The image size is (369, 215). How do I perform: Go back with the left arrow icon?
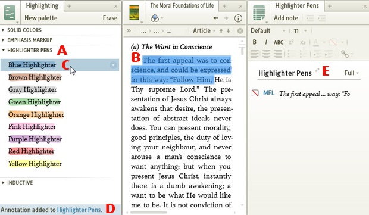(215, 18)
